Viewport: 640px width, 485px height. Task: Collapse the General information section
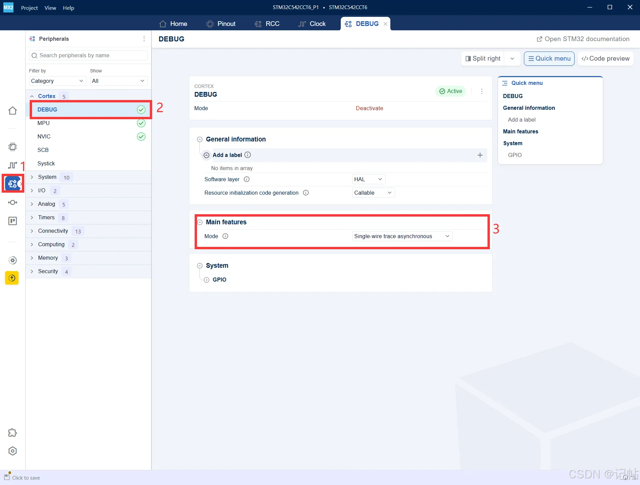[x=200, y=139]
